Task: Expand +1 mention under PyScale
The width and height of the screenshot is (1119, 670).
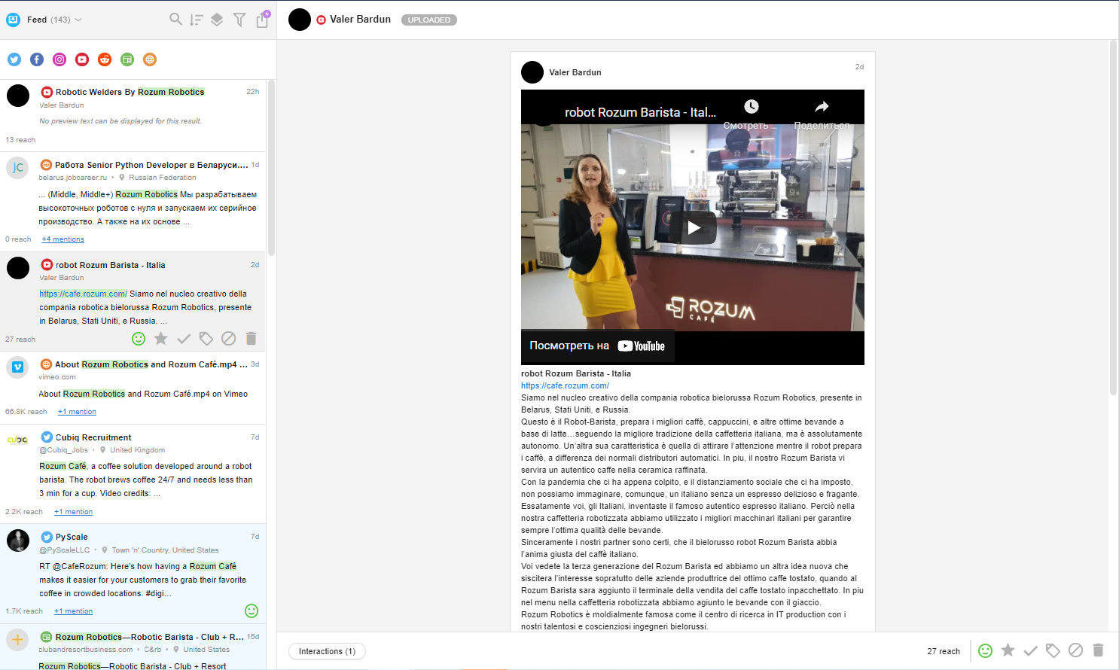Action: click(73, 611)
